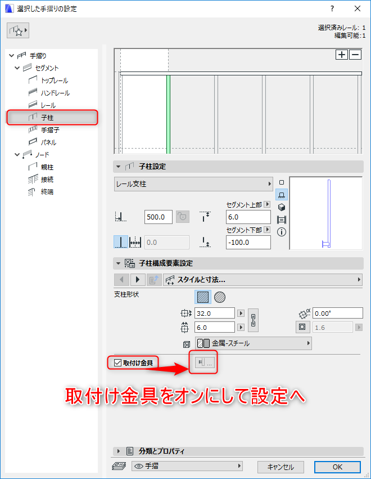371x479 pixels.
Task: Open スタイルと寸法 page dropdown
Action: coord(263,280)
